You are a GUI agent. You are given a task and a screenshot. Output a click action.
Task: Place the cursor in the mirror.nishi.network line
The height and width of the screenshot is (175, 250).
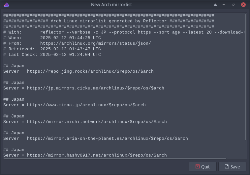pyautogui.click(x=85, y=122)
